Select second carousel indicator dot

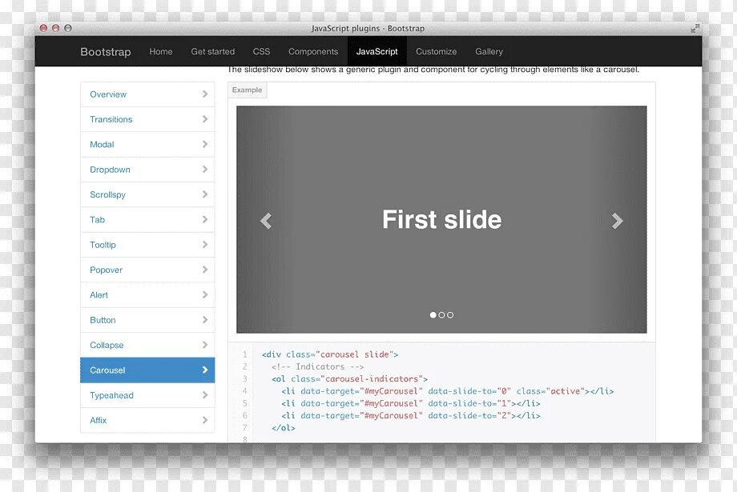(441, 315)
